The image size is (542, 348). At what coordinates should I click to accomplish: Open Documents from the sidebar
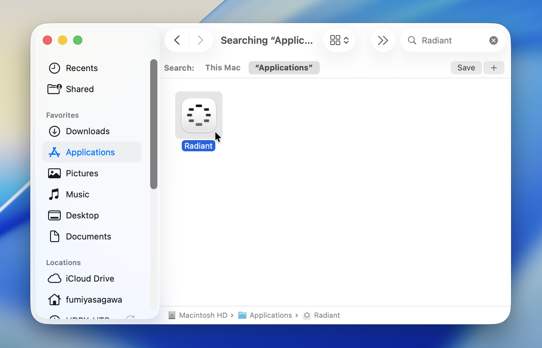[x=88, y=236]
